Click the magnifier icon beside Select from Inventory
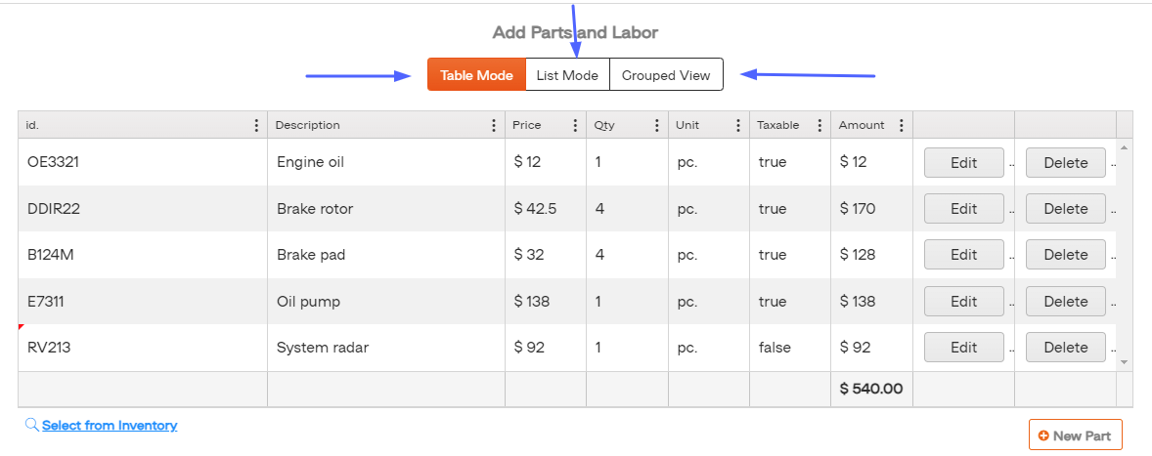The width and height of the screenshot is (1152, 456). (x=31, y=425)
